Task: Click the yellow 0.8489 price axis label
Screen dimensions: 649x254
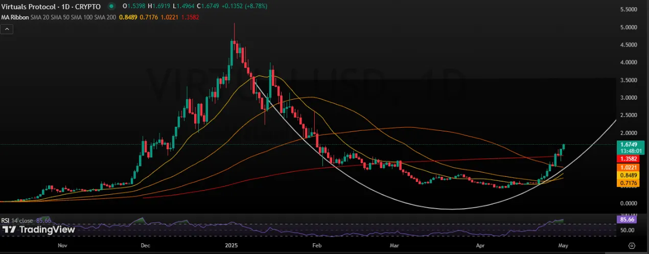Action: 628,174
